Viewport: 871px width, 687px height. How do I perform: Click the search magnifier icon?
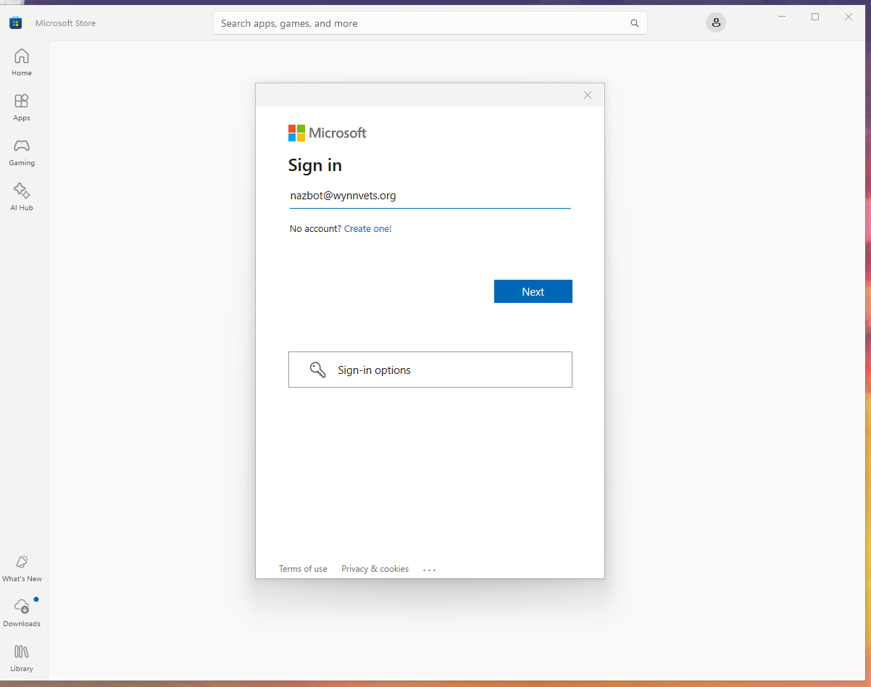(635, 22)
